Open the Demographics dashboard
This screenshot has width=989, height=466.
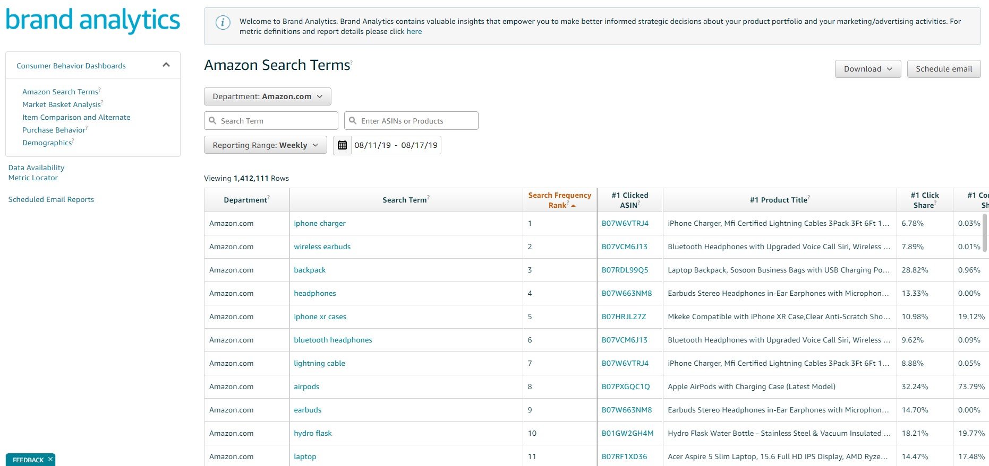coord(47,143)
